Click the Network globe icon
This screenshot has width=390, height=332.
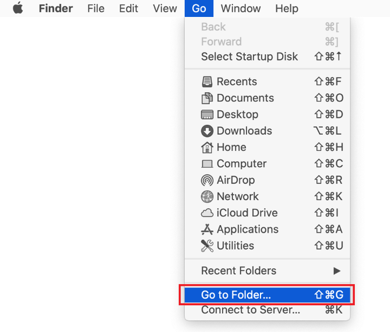tap(207, 197)
